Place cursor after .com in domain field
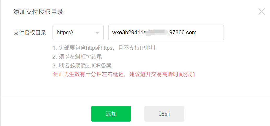This screenshot has height=126, width=270. coord(197,32)
